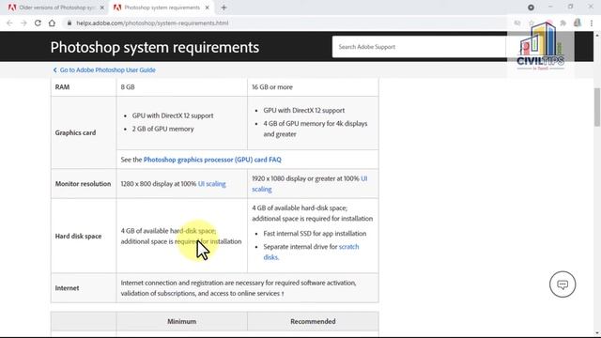Click the recording indicator in title bar

(x=531, y=8)
